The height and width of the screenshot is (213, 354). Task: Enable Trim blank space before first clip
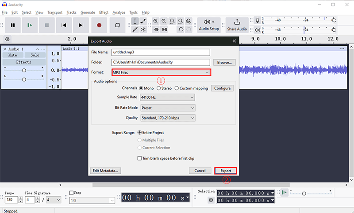[x=140, y=158]
